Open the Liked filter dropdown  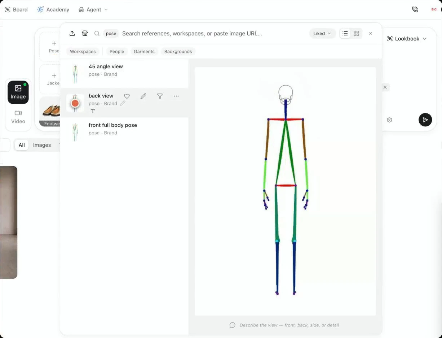click(x=322, y=33)
